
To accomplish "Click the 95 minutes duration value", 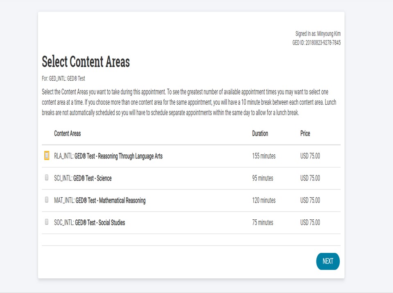I will coord(262,178).
